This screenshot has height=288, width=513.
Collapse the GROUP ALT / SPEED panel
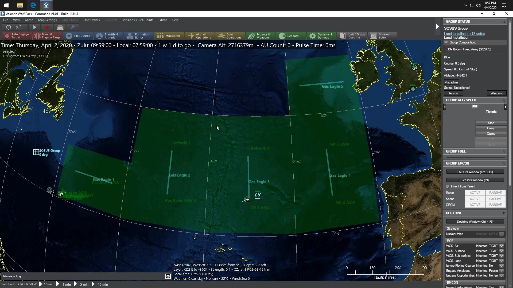[x=504, y=100]
